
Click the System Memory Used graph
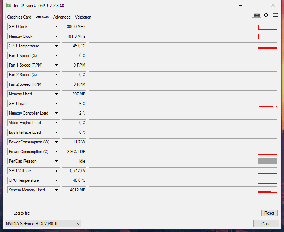[x=183, y=190]
